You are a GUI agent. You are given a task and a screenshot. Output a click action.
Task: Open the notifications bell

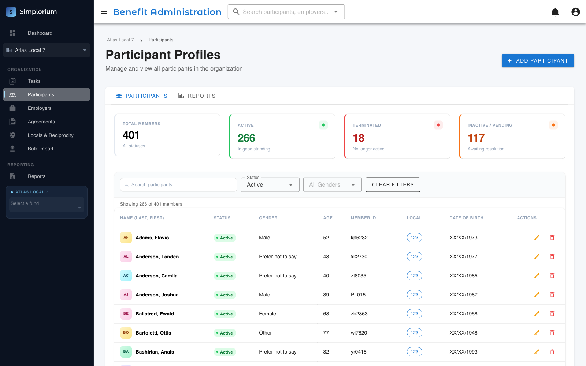[x=555, y=12]
